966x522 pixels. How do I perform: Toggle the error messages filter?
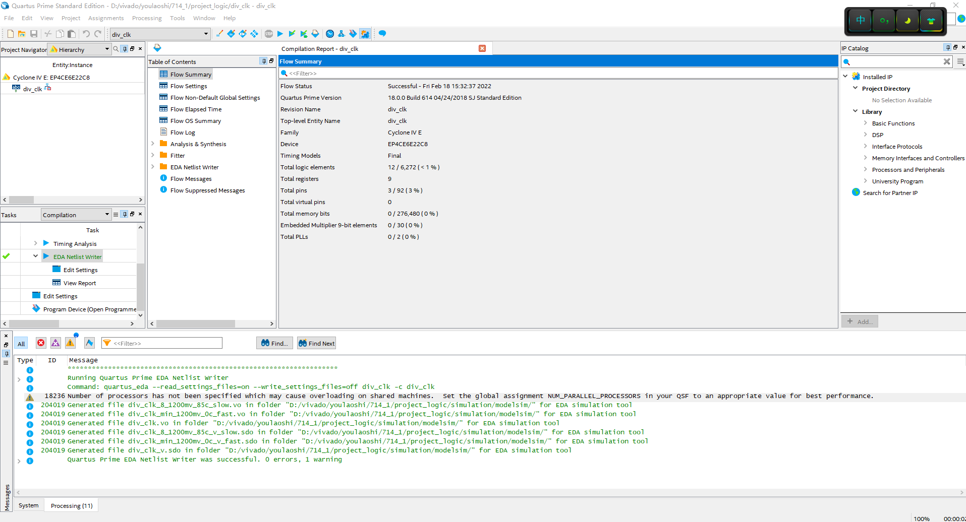[41, 343]
